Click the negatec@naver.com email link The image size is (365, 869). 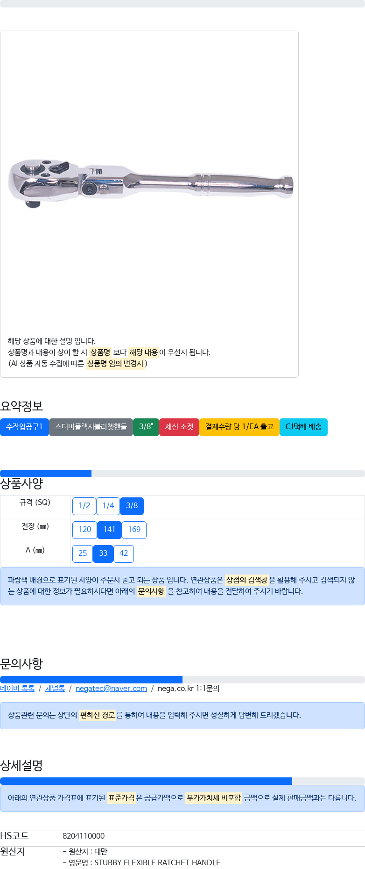click(x=111, y=688)
